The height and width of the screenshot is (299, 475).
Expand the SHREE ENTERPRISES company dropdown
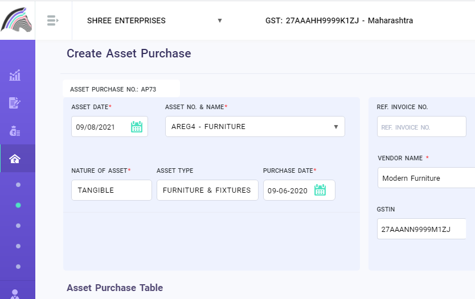click(x=154, y=20)
